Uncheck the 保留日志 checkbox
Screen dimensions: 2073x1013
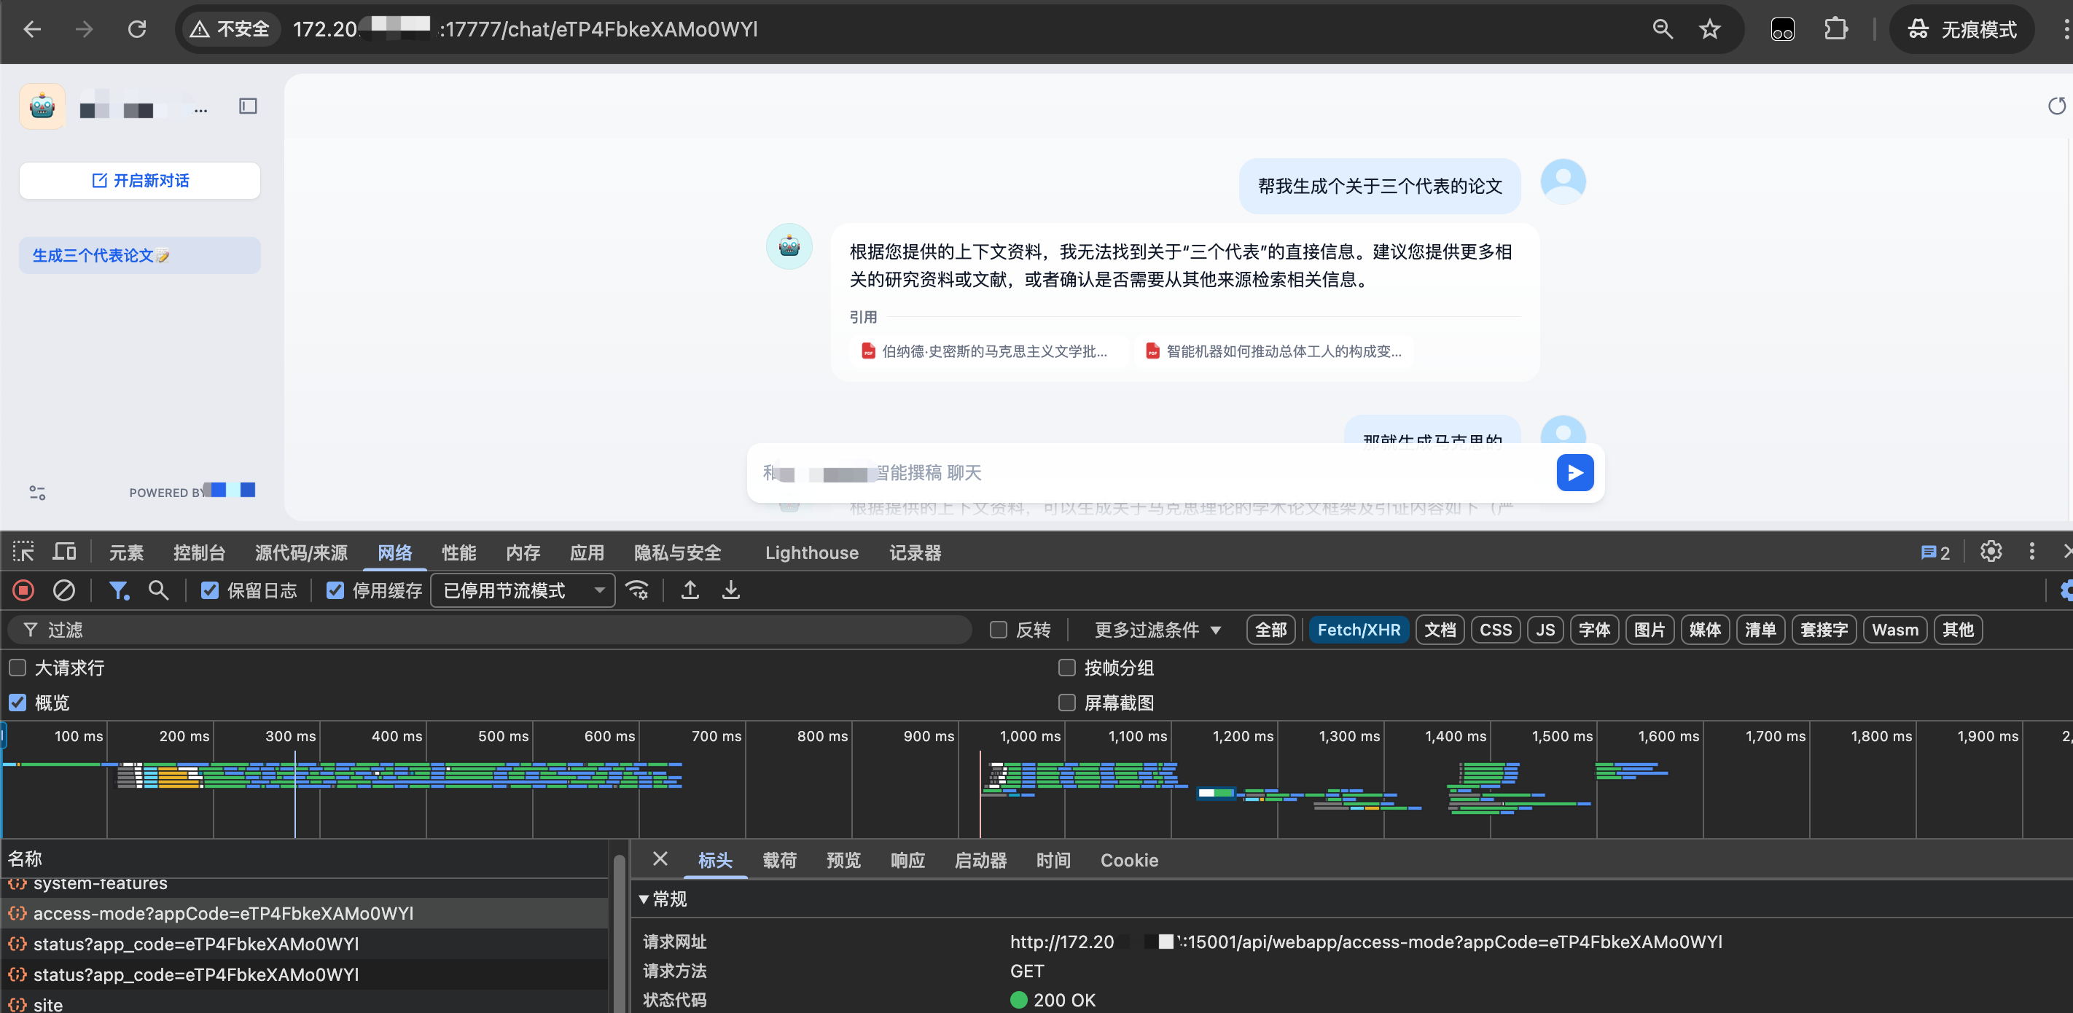pyautogui.click(x=209, y=590)
